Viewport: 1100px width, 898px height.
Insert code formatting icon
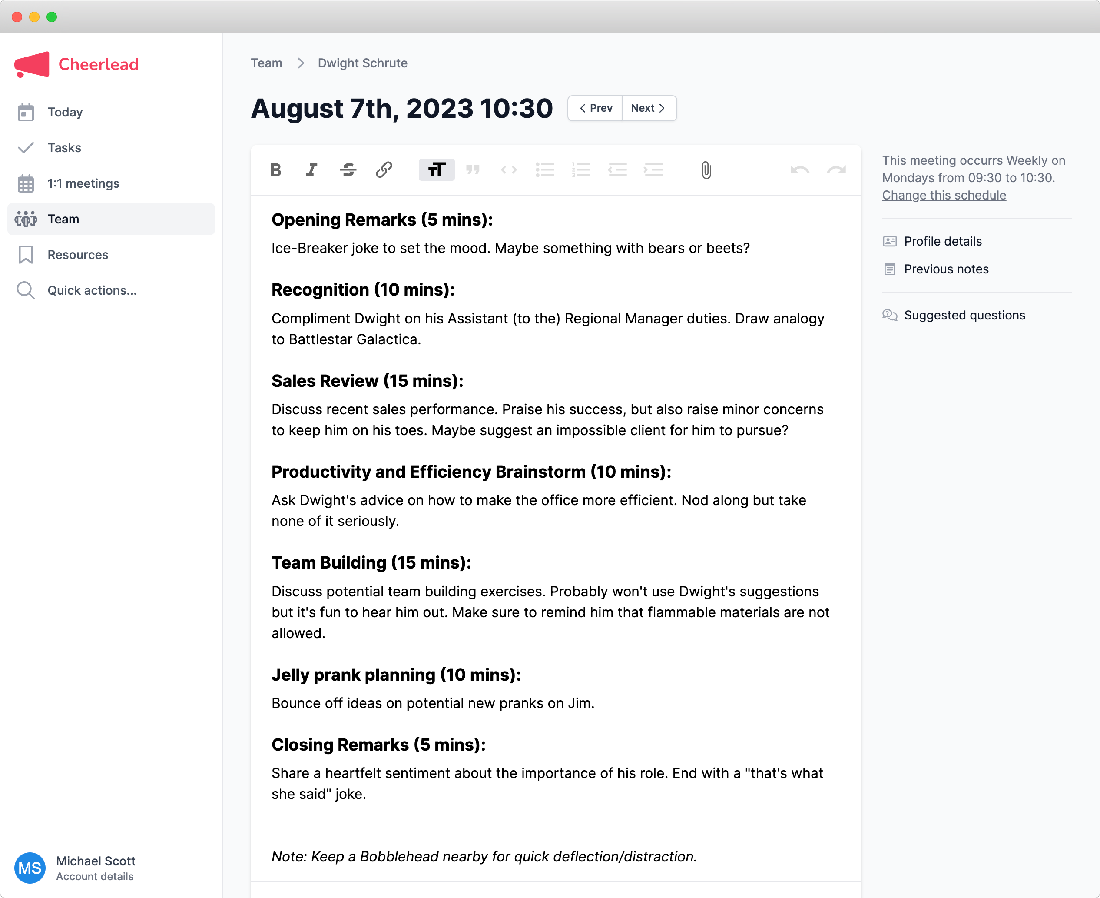(509, 170)
